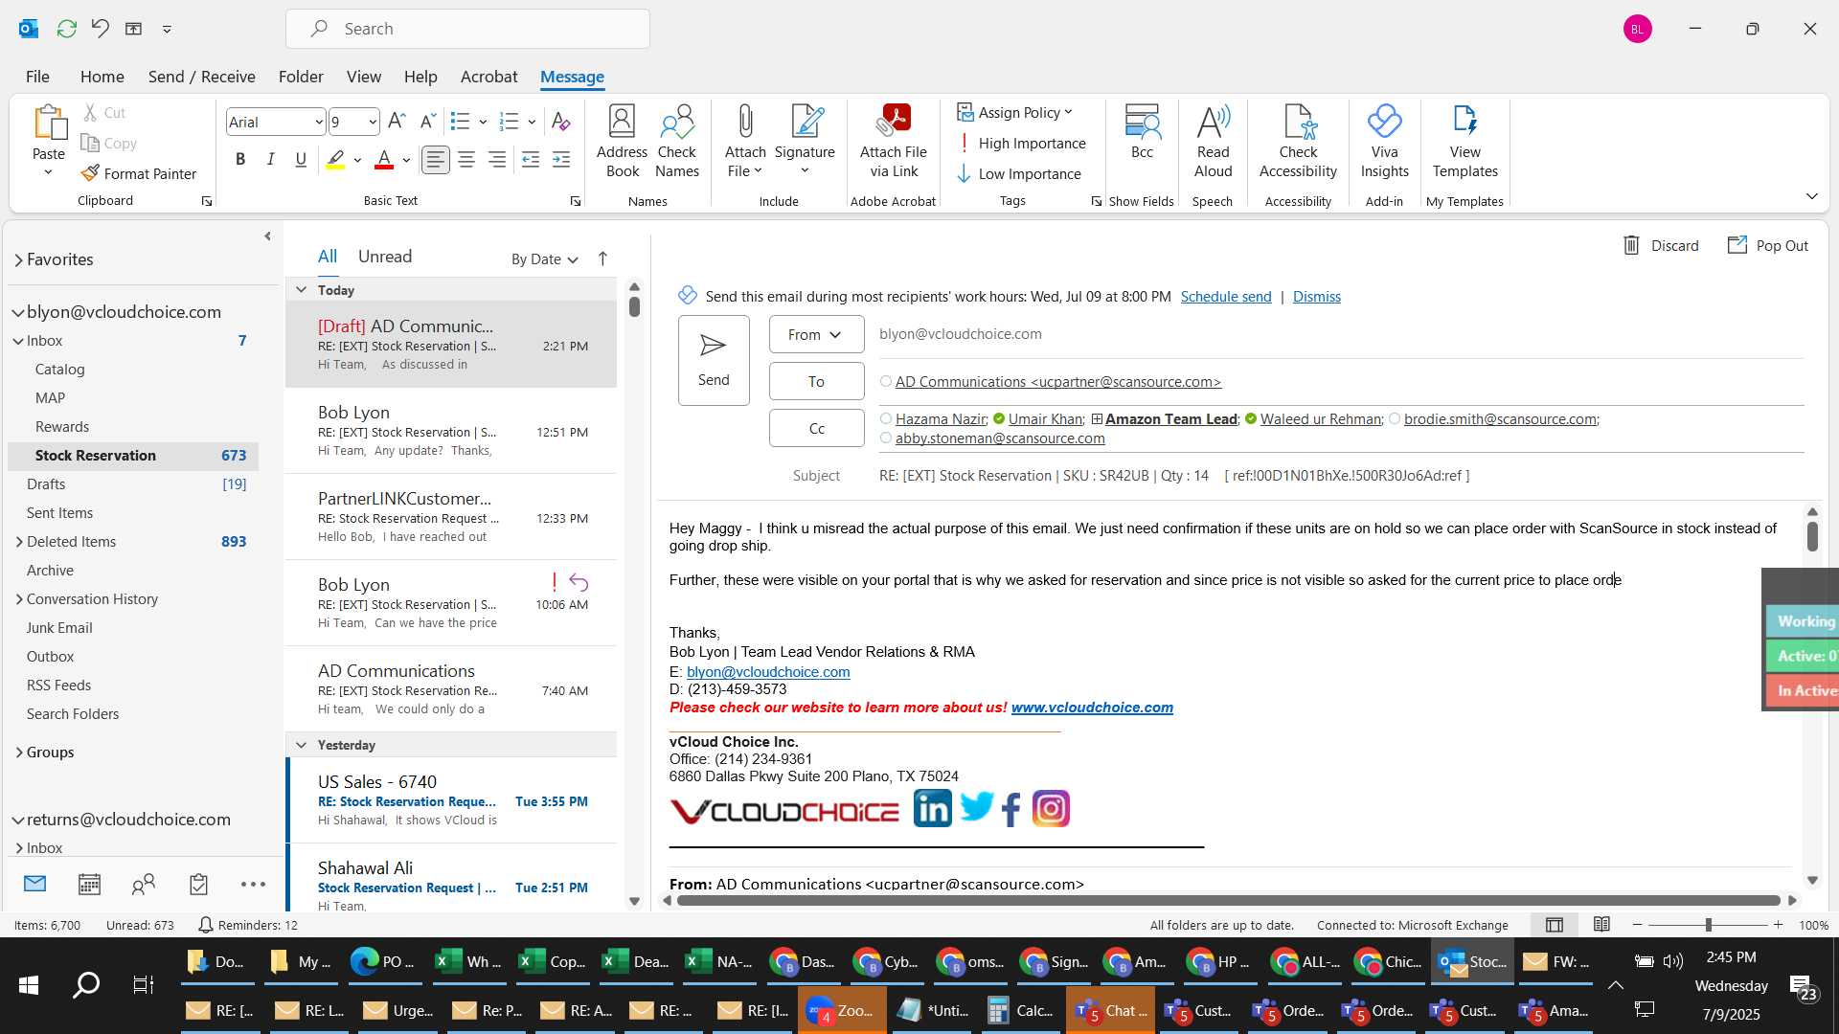
Task: Open Assign Policy dropdown
Action: tap(1015, 112)
